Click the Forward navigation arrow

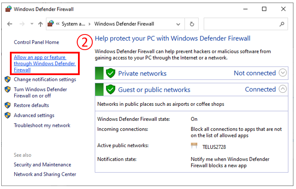tap(22, 24)
